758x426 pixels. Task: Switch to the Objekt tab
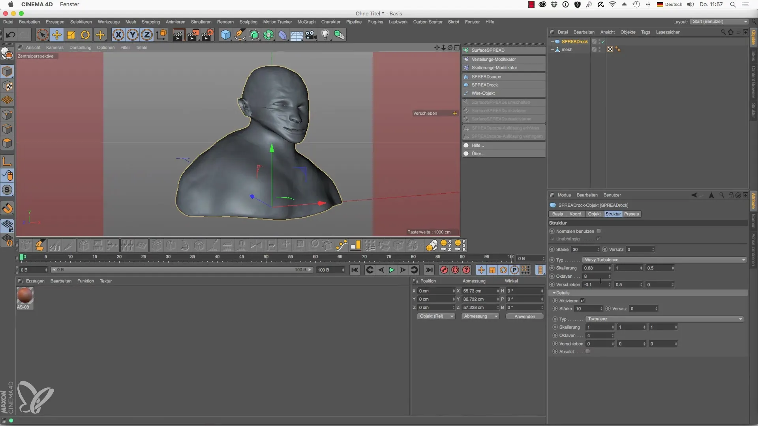(x=594, y=214)
